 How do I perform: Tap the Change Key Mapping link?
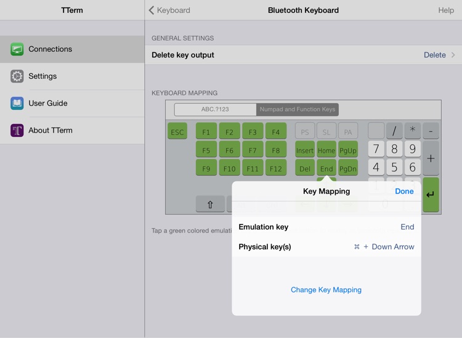coord(326,290)
